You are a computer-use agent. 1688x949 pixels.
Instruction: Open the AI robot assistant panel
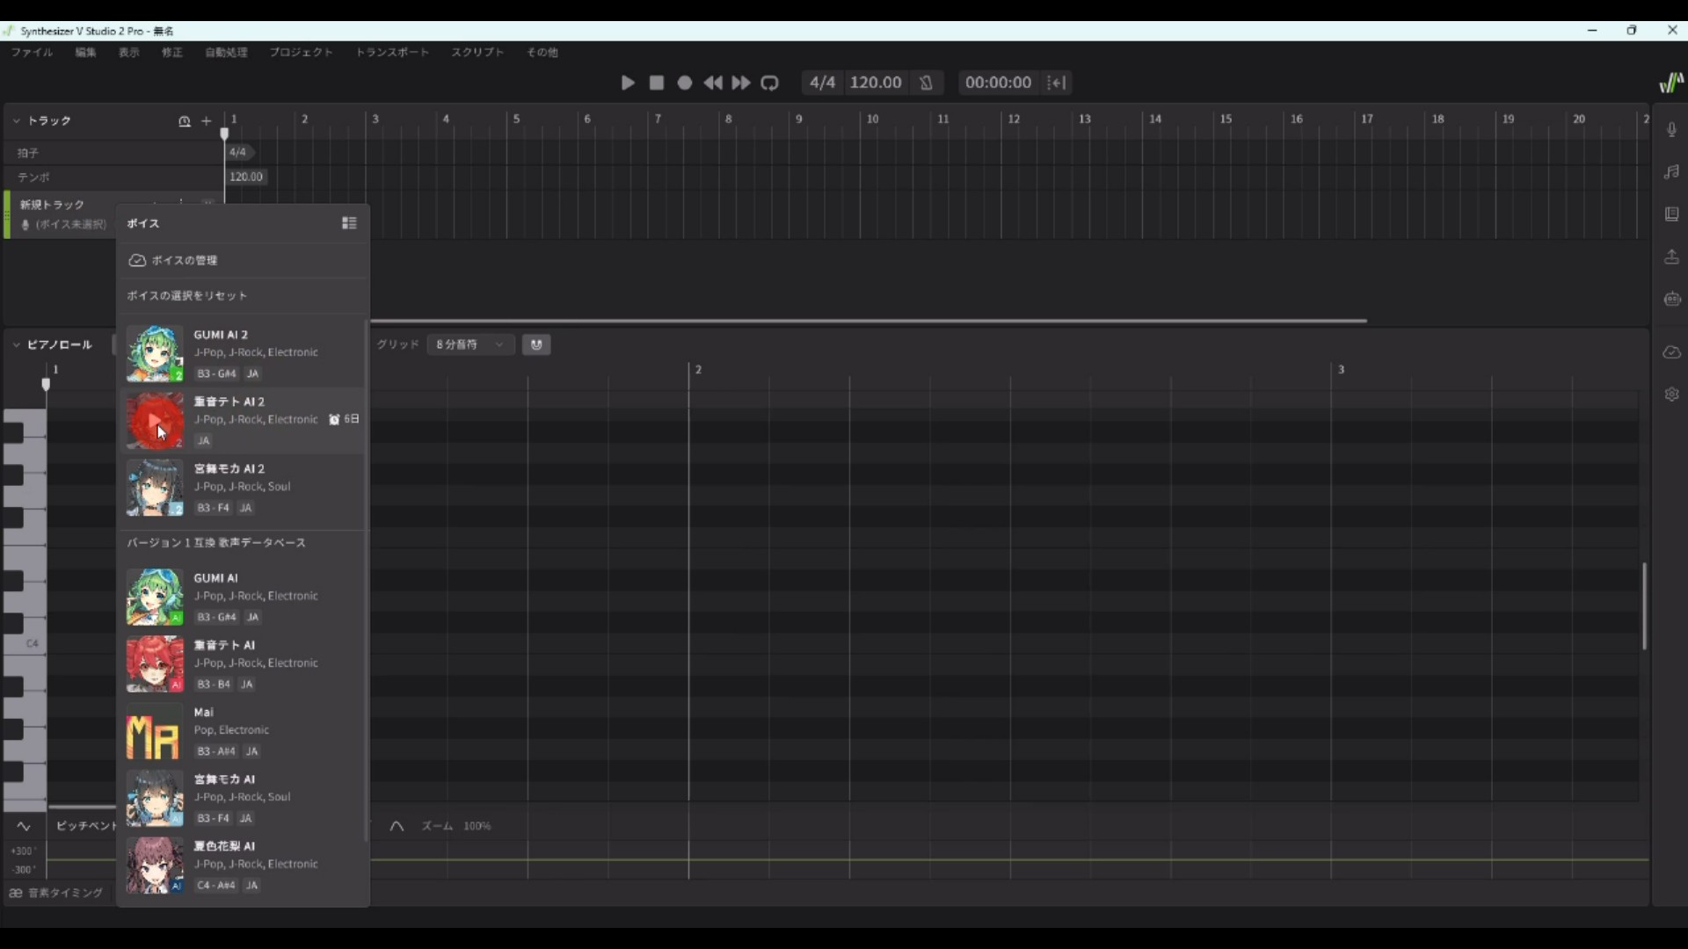(1673, 300)
